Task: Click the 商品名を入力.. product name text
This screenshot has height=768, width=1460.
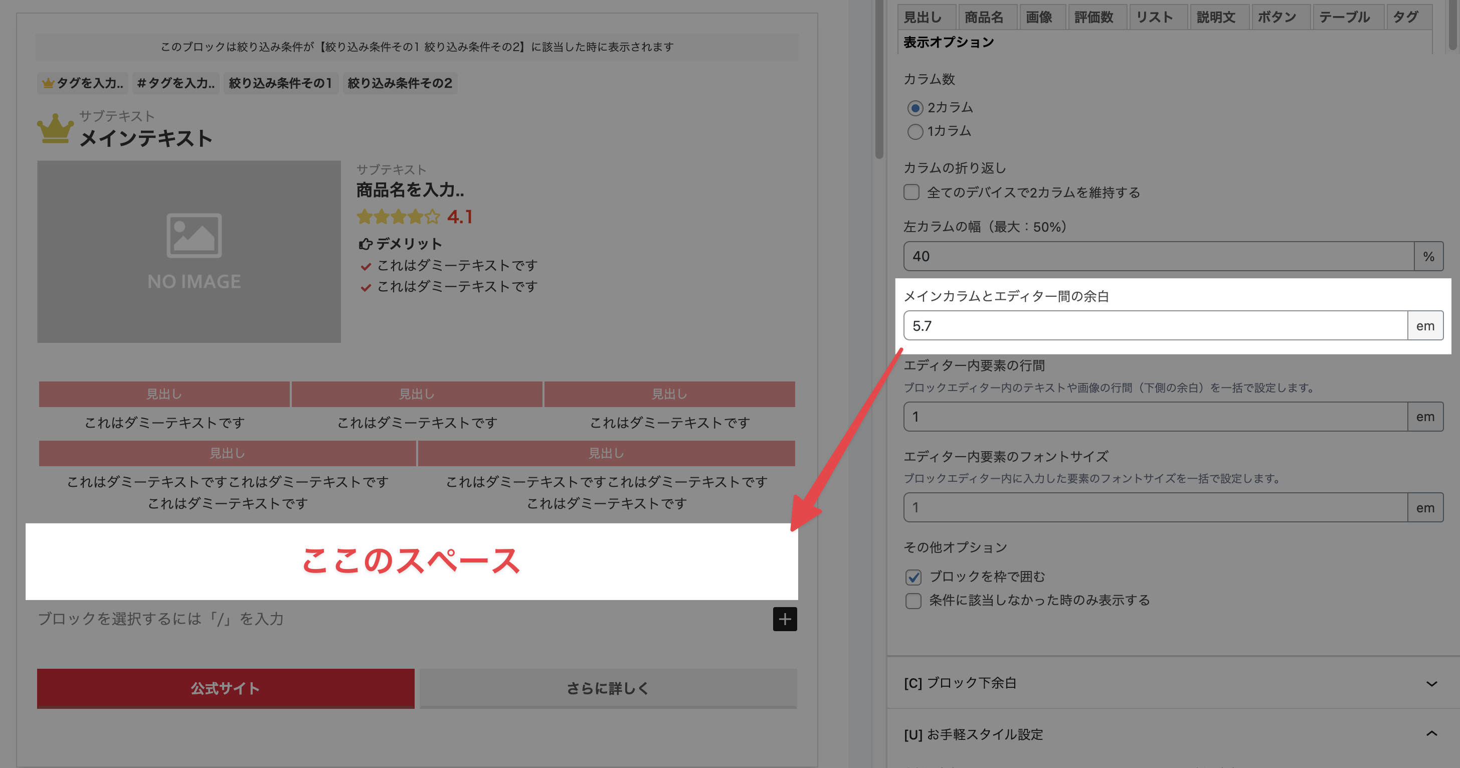Action: click(410, 190)
